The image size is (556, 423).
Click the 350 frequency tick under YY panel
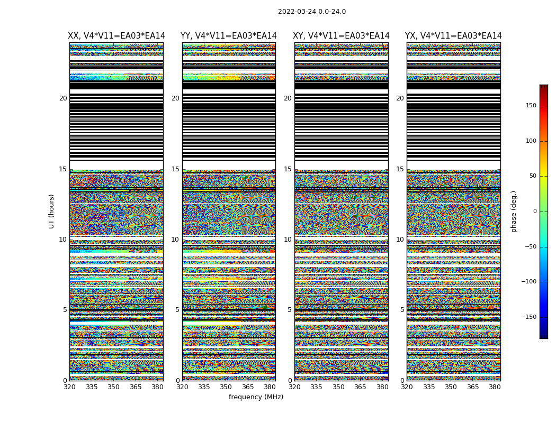(226, 387)
